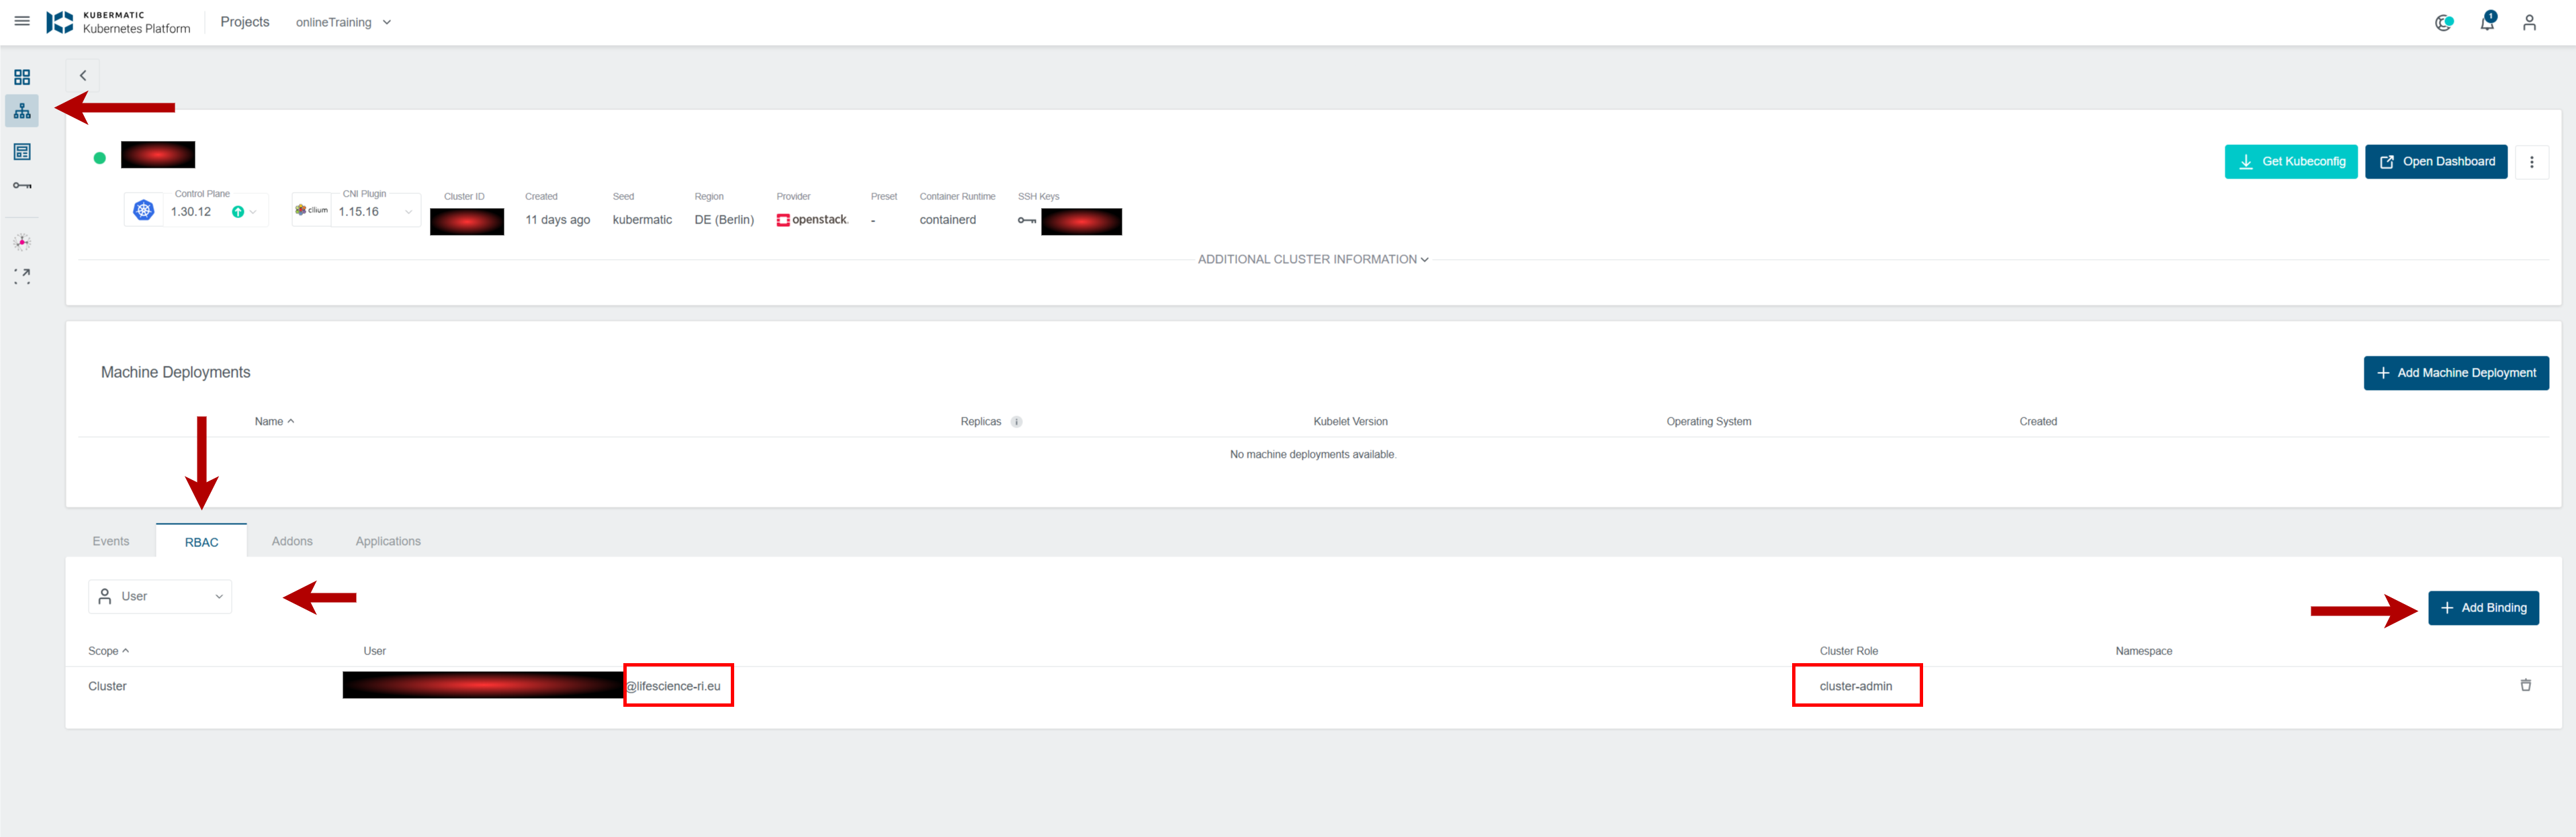Click the back arrow button
This screenshot has width=2576, height=837.
click(x=83, y=76)
